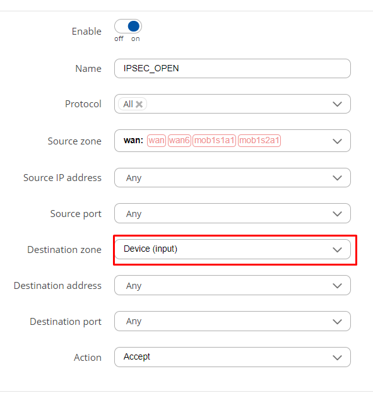373x405 pixels.
Task: Select the mob1s2a1 interface tag
Action: pyautogui.click(x=259, y=141)
